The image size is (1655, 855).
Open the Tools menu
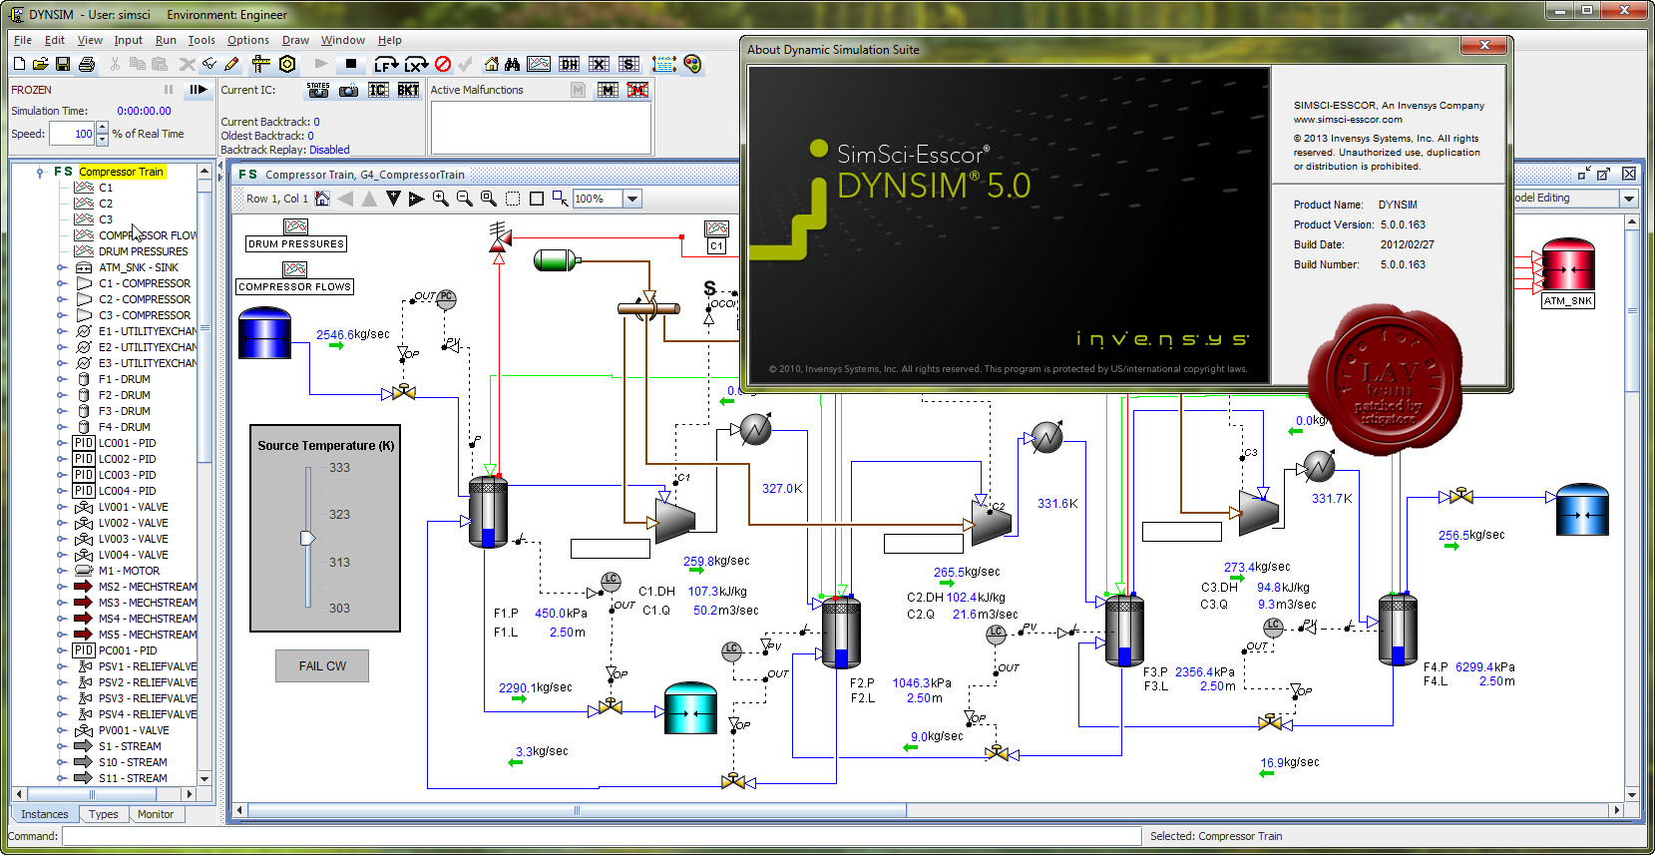(202, 40)
